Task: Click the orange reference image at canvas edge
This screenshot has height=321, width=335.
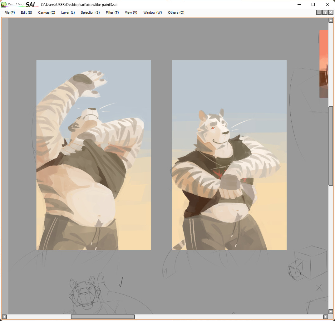Action: (x=324, y=64)
